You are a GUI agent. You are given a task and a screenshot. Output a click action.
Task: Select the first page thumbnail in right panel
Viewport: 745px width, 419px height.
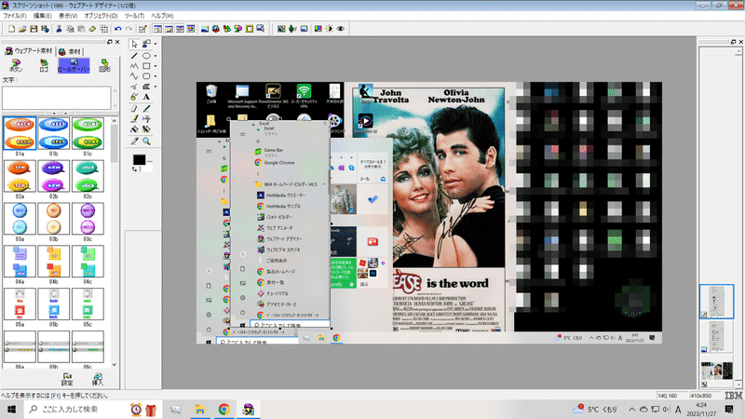pyautogui.click(x=716, y=301)
